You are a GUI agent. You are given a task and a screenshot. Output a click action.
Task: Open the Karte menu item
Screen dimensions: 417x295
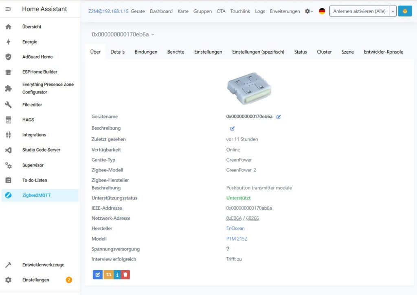point(183,11)
